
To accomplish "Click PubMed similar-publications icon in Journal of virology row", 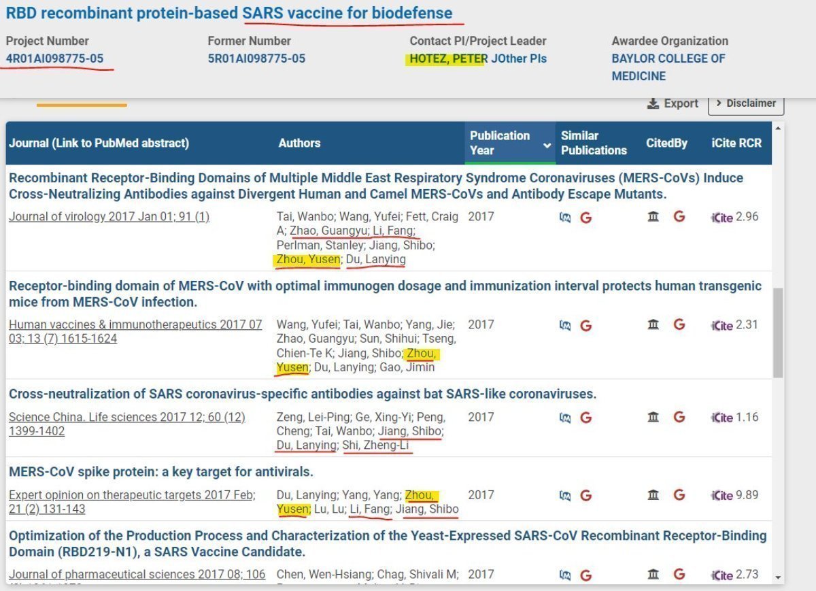I will point(564,218).
